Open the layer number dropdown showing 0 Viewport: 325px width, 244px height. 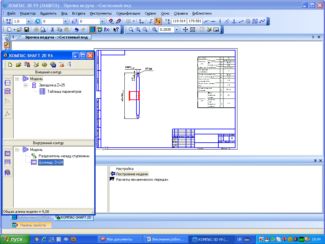[102, 21]
